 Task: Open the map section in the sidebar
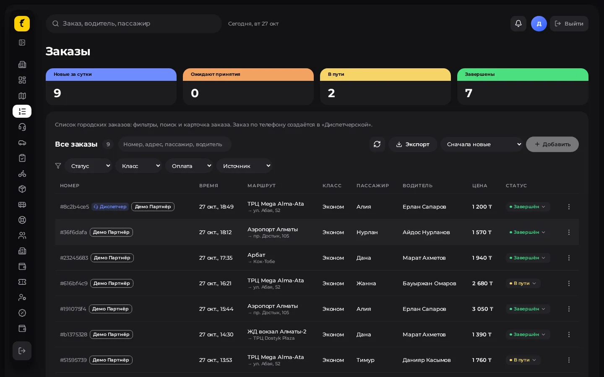coord(22,96)
